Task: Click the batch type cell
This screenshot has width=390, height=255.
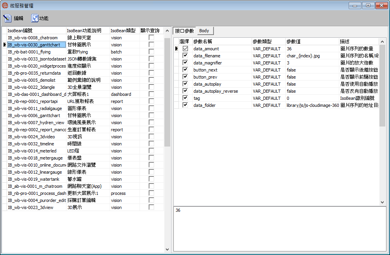Action: (x=125, y=52)
